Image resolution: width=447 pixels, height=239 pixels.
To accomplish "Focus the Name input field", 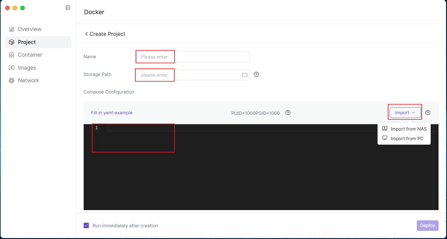I will pos(193,57).
